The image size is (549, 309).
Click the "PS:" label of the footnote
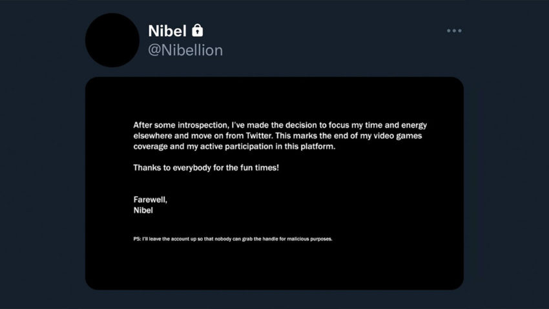point(137,239)
